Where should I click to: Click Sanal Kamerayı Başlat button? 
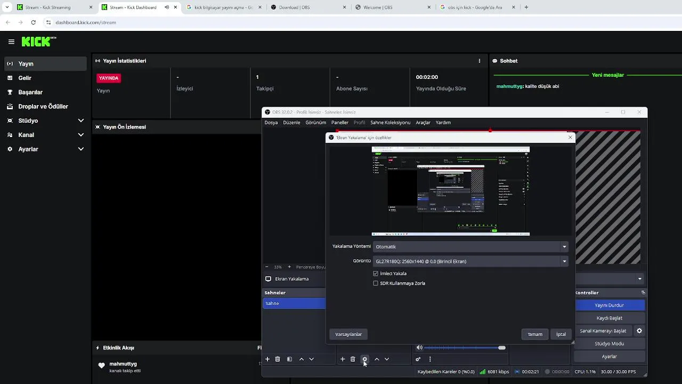pos(603,331)
